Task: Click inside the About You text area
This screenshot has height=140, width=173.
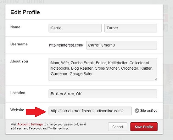Action: point(103,69)
